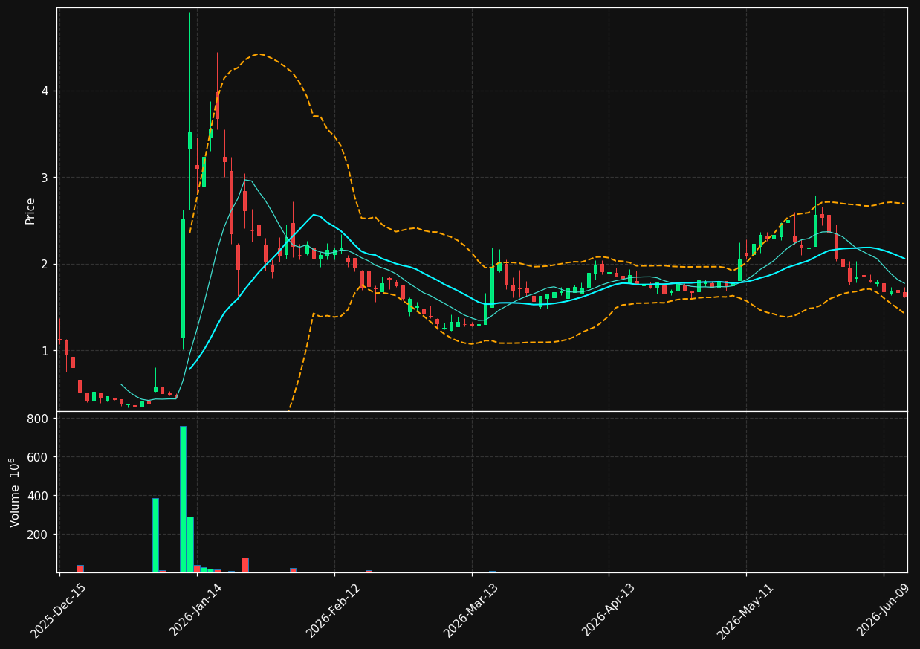Click the Price axis title
This screenshot has width=920, height=649.
point(30,210)
